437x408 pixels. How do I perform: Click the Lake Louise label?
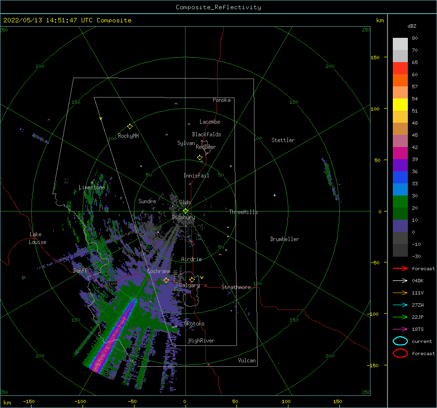coord(37,238)
